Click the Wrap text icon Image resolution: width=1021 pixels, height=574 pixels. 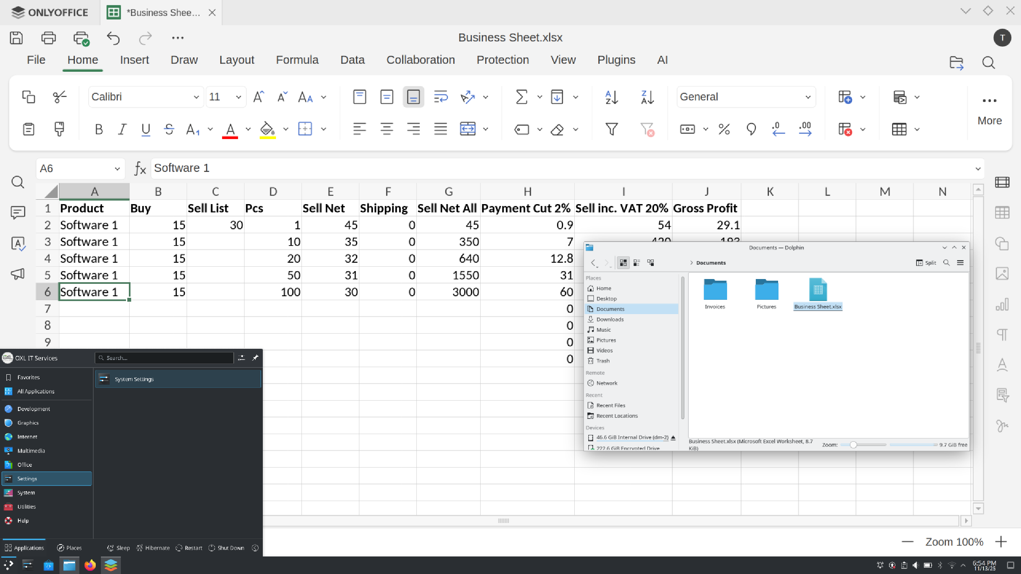[x=440, y=97]
